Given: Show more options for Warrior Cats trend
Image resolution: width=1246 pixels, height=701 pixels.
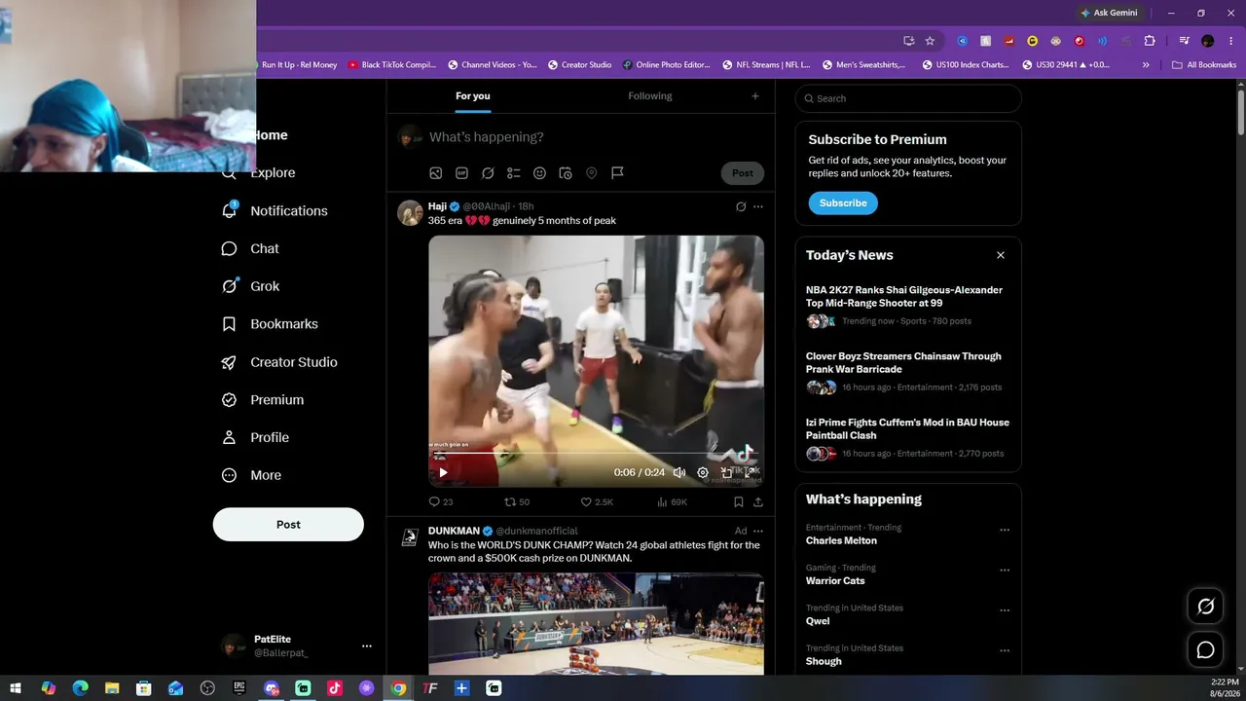Looking at the screenshot, I should click(1005, 571).
